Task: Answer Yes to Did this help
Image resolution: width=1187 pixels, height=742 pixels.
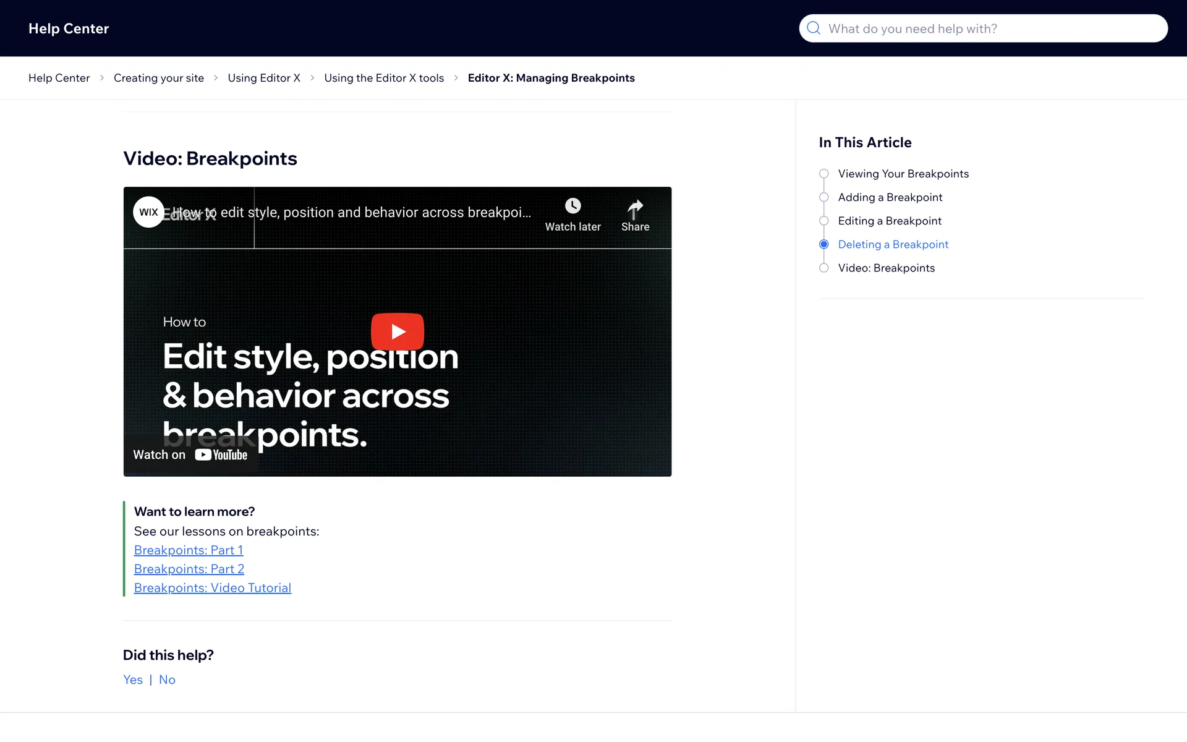Action: 132,680
